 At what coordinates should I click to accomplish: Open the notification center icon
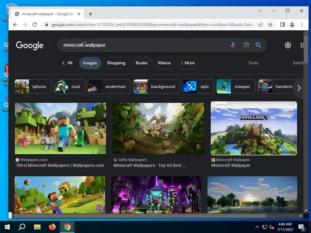302,227
